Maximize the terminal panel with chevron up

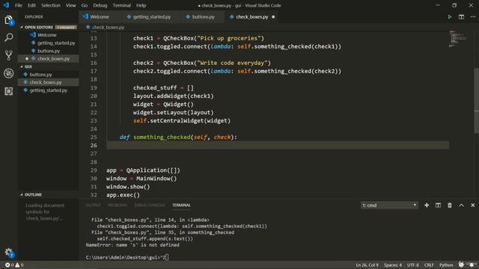click(x=461, y=205)
